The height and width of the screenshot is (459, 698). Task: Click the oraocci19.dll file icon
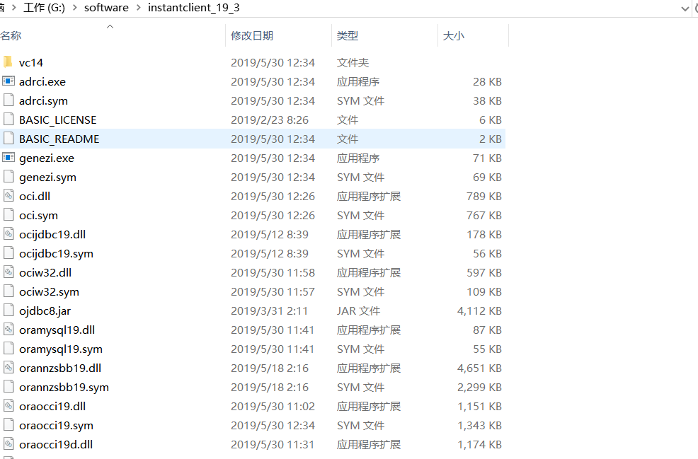coord(8,406)
